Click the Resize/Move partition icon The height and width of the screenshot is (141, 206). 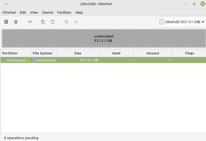pyautogui.click(x=29, y=22)
